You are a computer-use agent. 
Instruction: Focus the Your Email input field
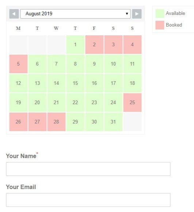pyautogui.click(x=88, y=200)
